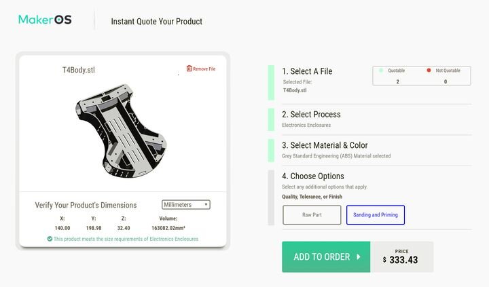Click the red Not Quotable status dot
Viewport: 489px width, 287px height.
click(429, 70)
